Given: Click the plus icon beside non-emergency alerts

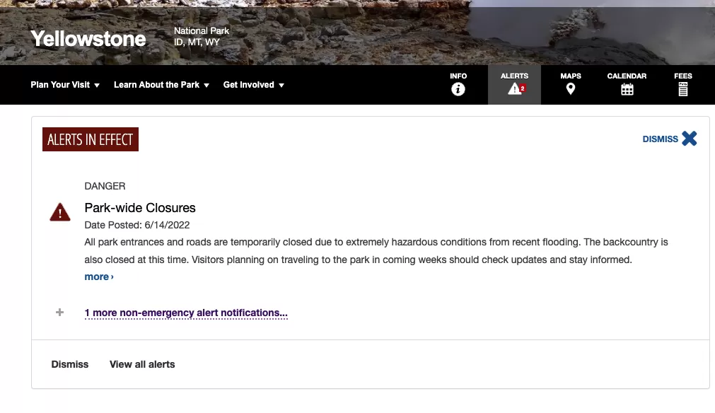Looking at the screenshot, I should (59, 313).
